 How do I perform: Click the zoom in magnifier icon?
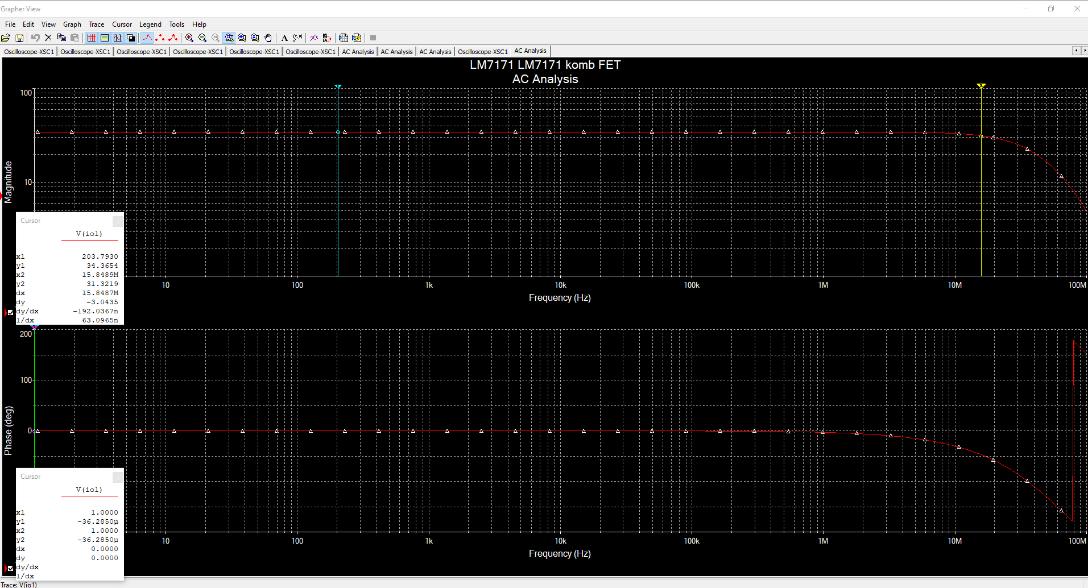coord(189,38)
